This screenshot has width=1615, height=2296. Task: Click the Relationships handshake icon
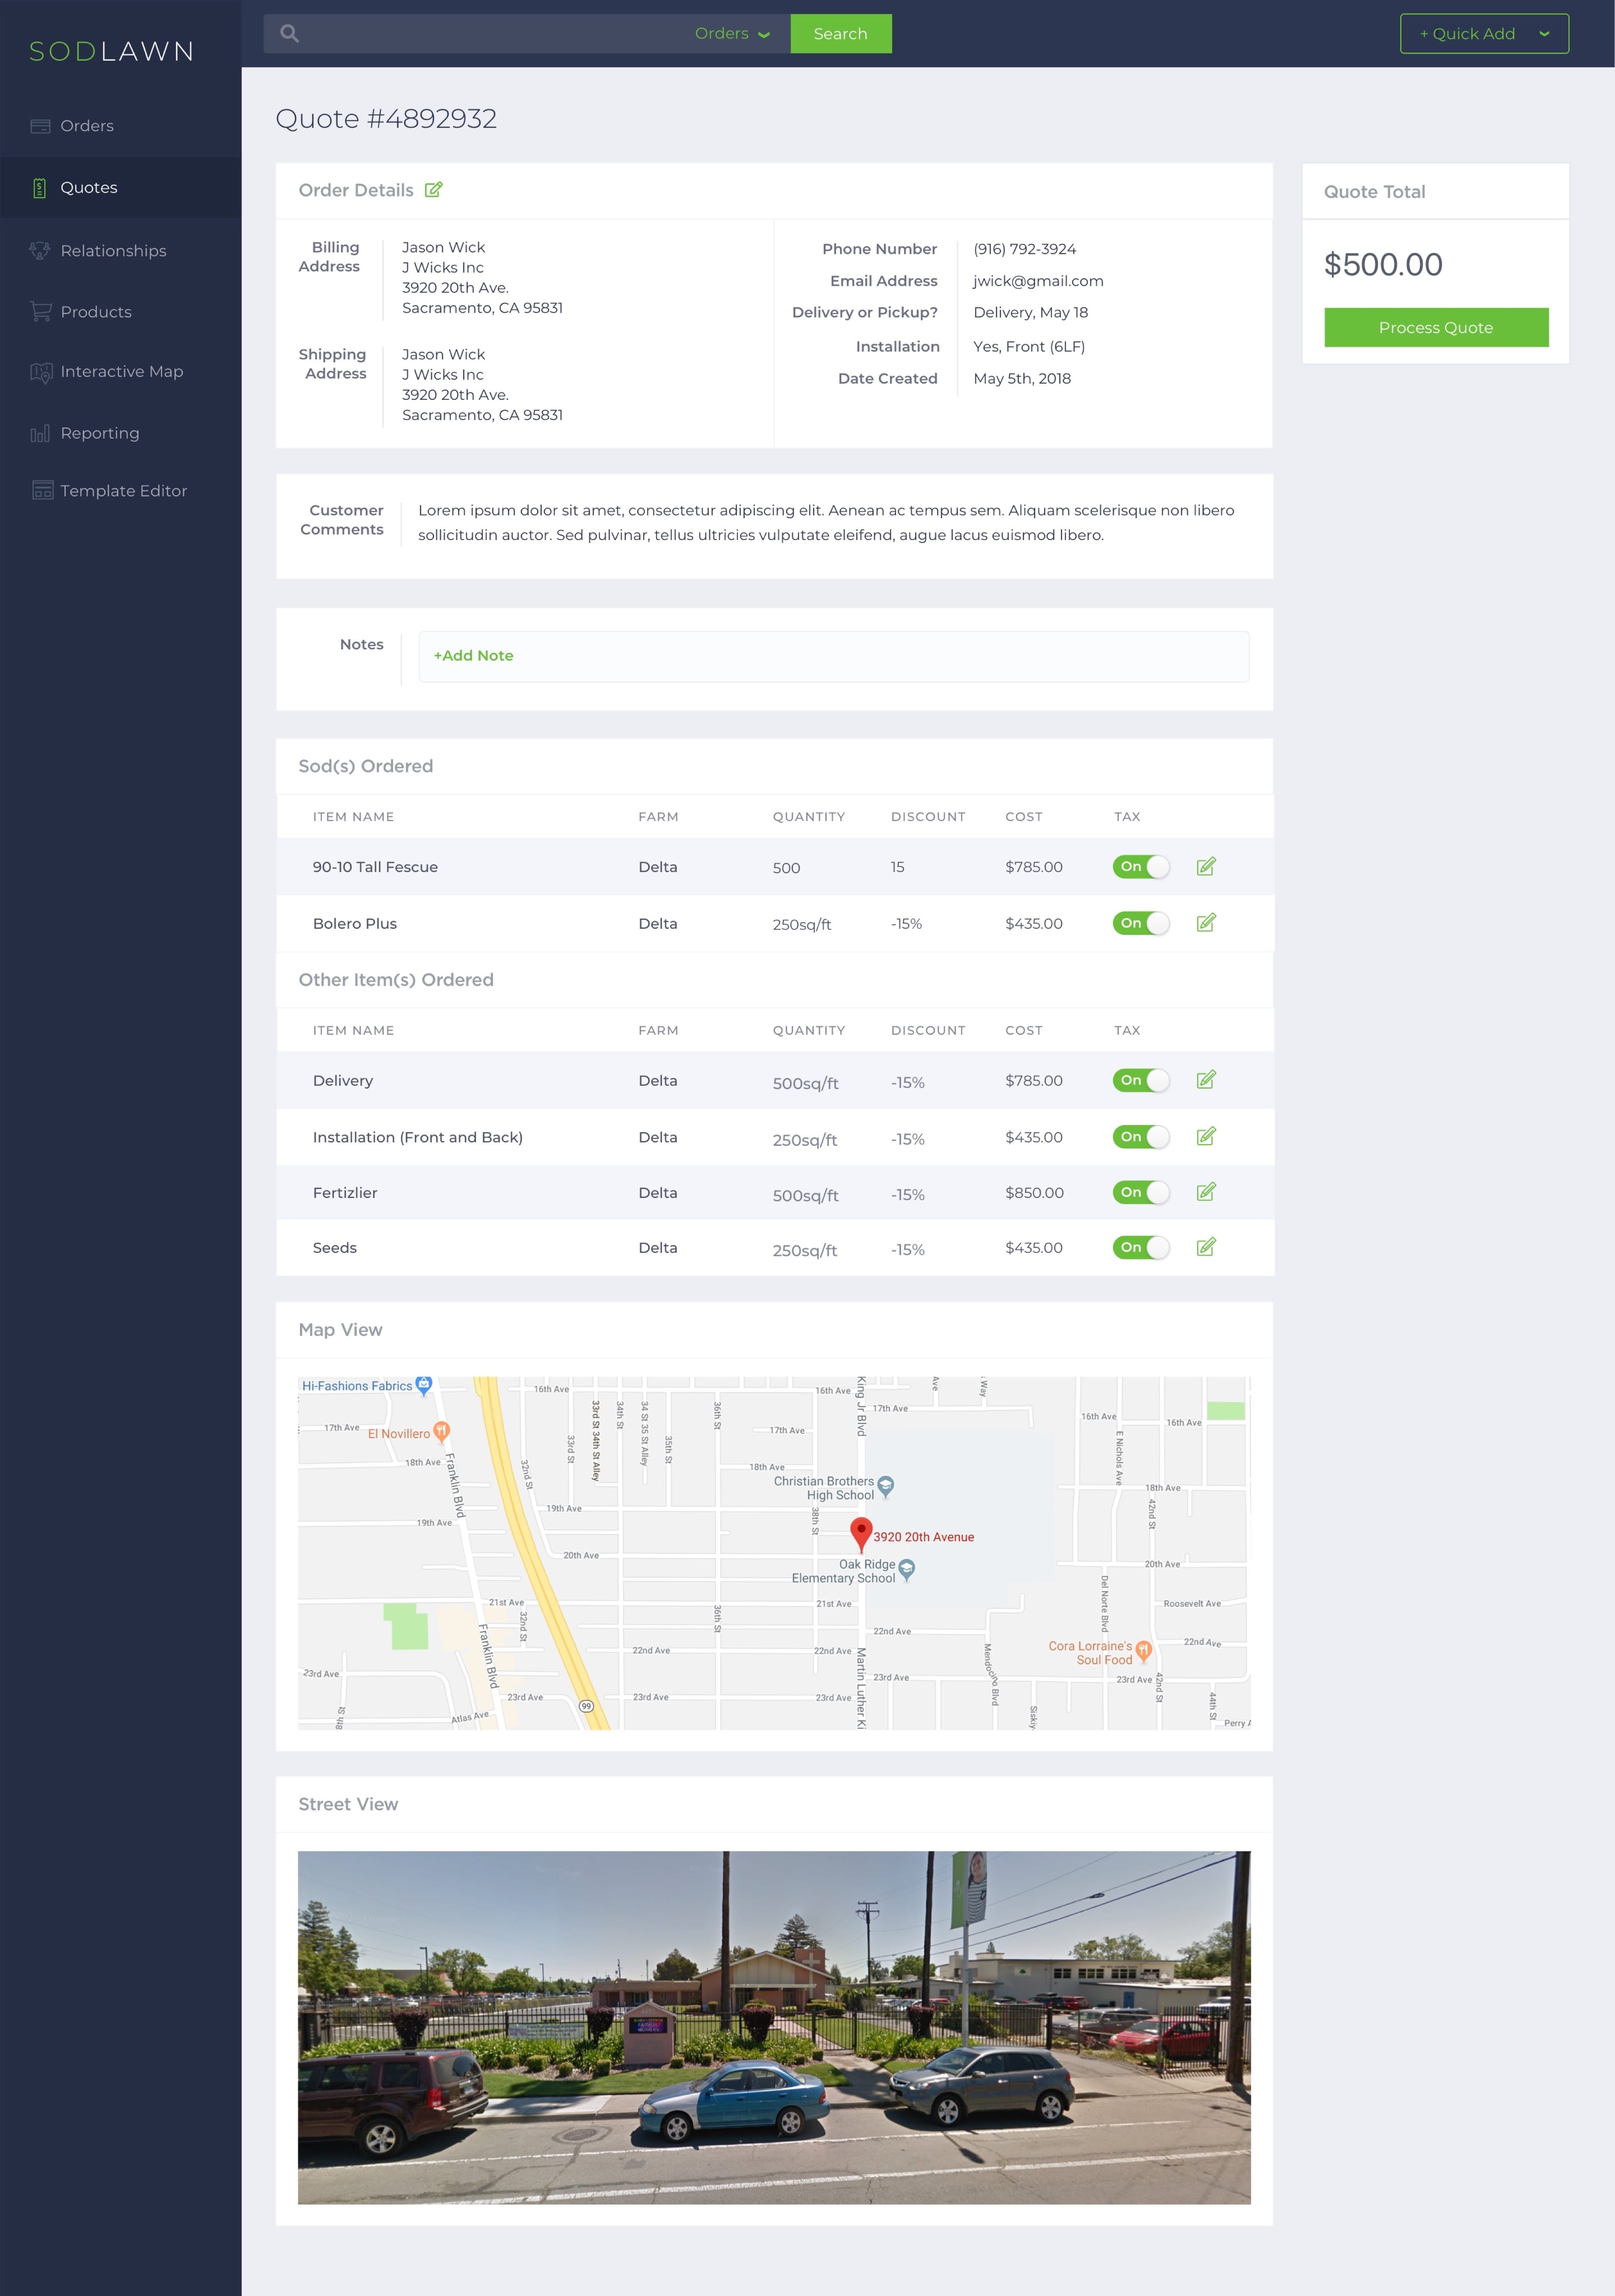coord(40,251)
